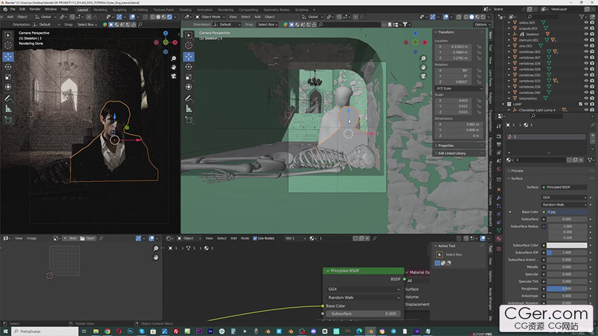
Task: Open the Object Mode dropdown in right viewport
Action: pos(210,17)
